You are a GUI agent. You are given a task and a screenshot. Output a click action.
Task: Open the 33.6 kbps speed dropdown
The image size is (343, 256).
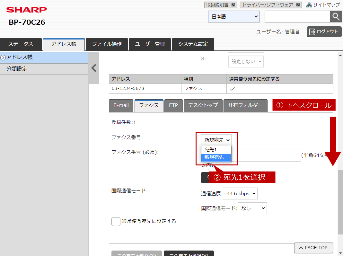(240, 194)
